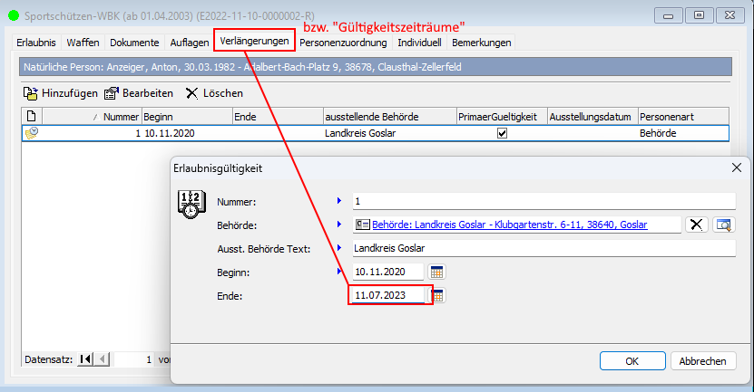Sort the table by Nummer column
Image resolution: width=754 pixels, height=392 pixels.
coord(120,117)
